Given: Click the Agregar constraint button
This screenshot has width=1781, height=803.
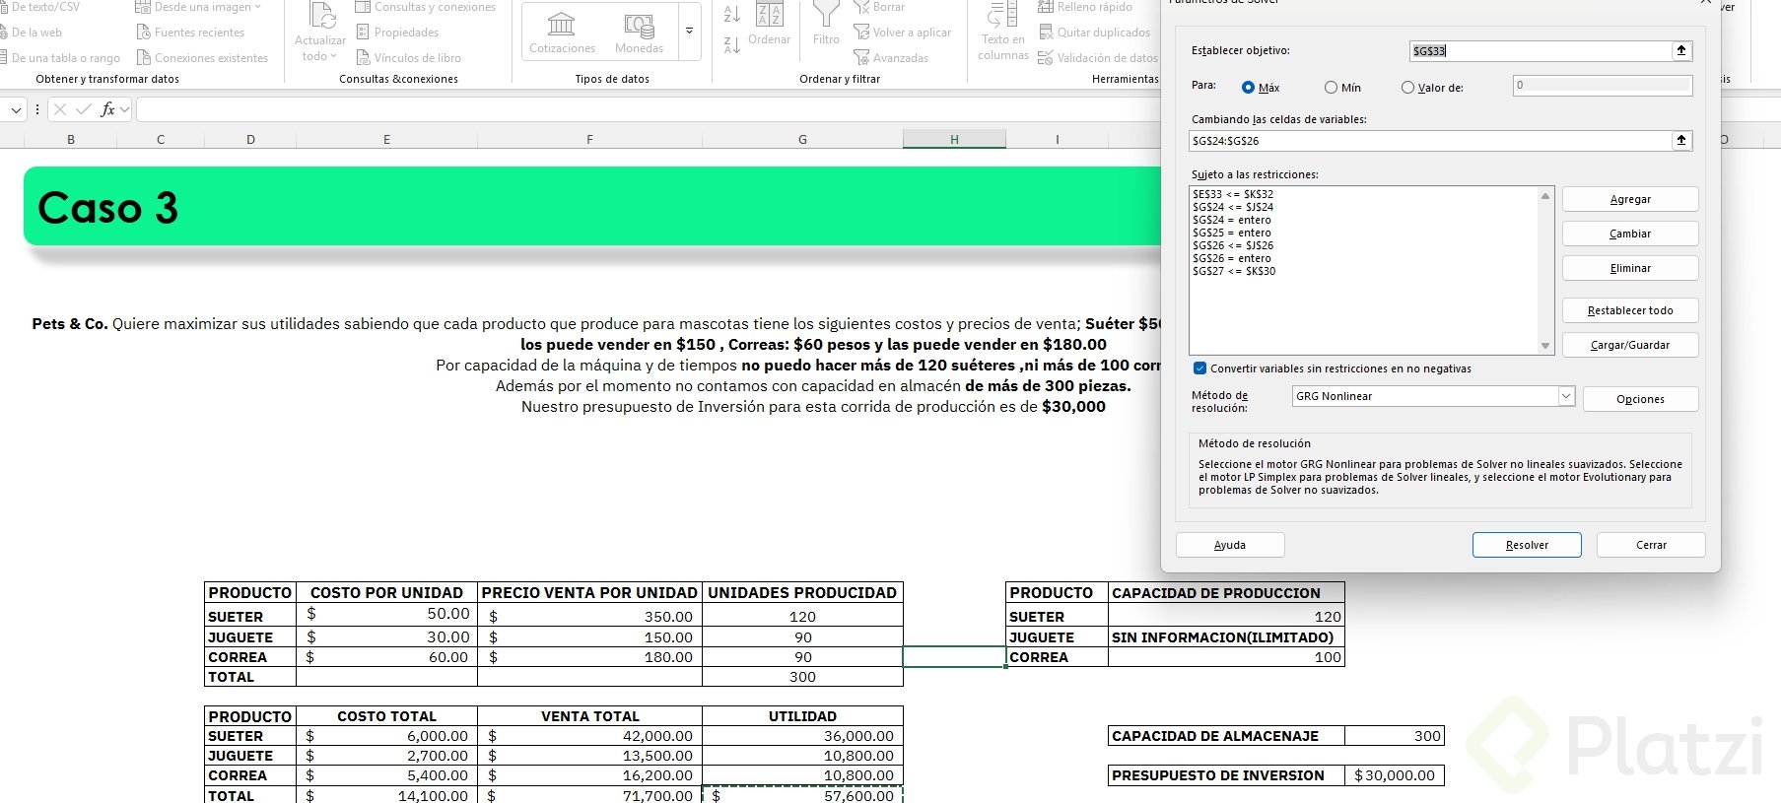Looking at the screenshot, I should tap(1630, 199).
